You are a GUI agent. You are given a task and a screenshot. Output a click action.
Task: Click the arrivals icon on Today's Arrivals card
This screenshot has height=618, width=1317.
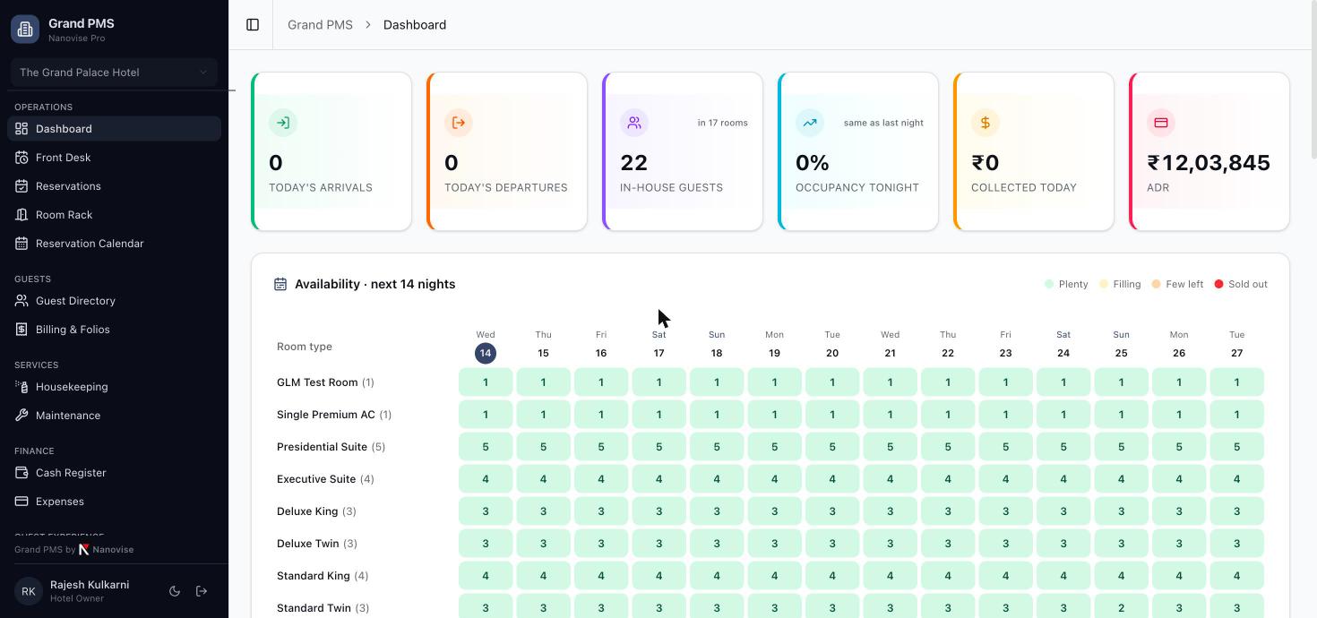pos(283,123)
